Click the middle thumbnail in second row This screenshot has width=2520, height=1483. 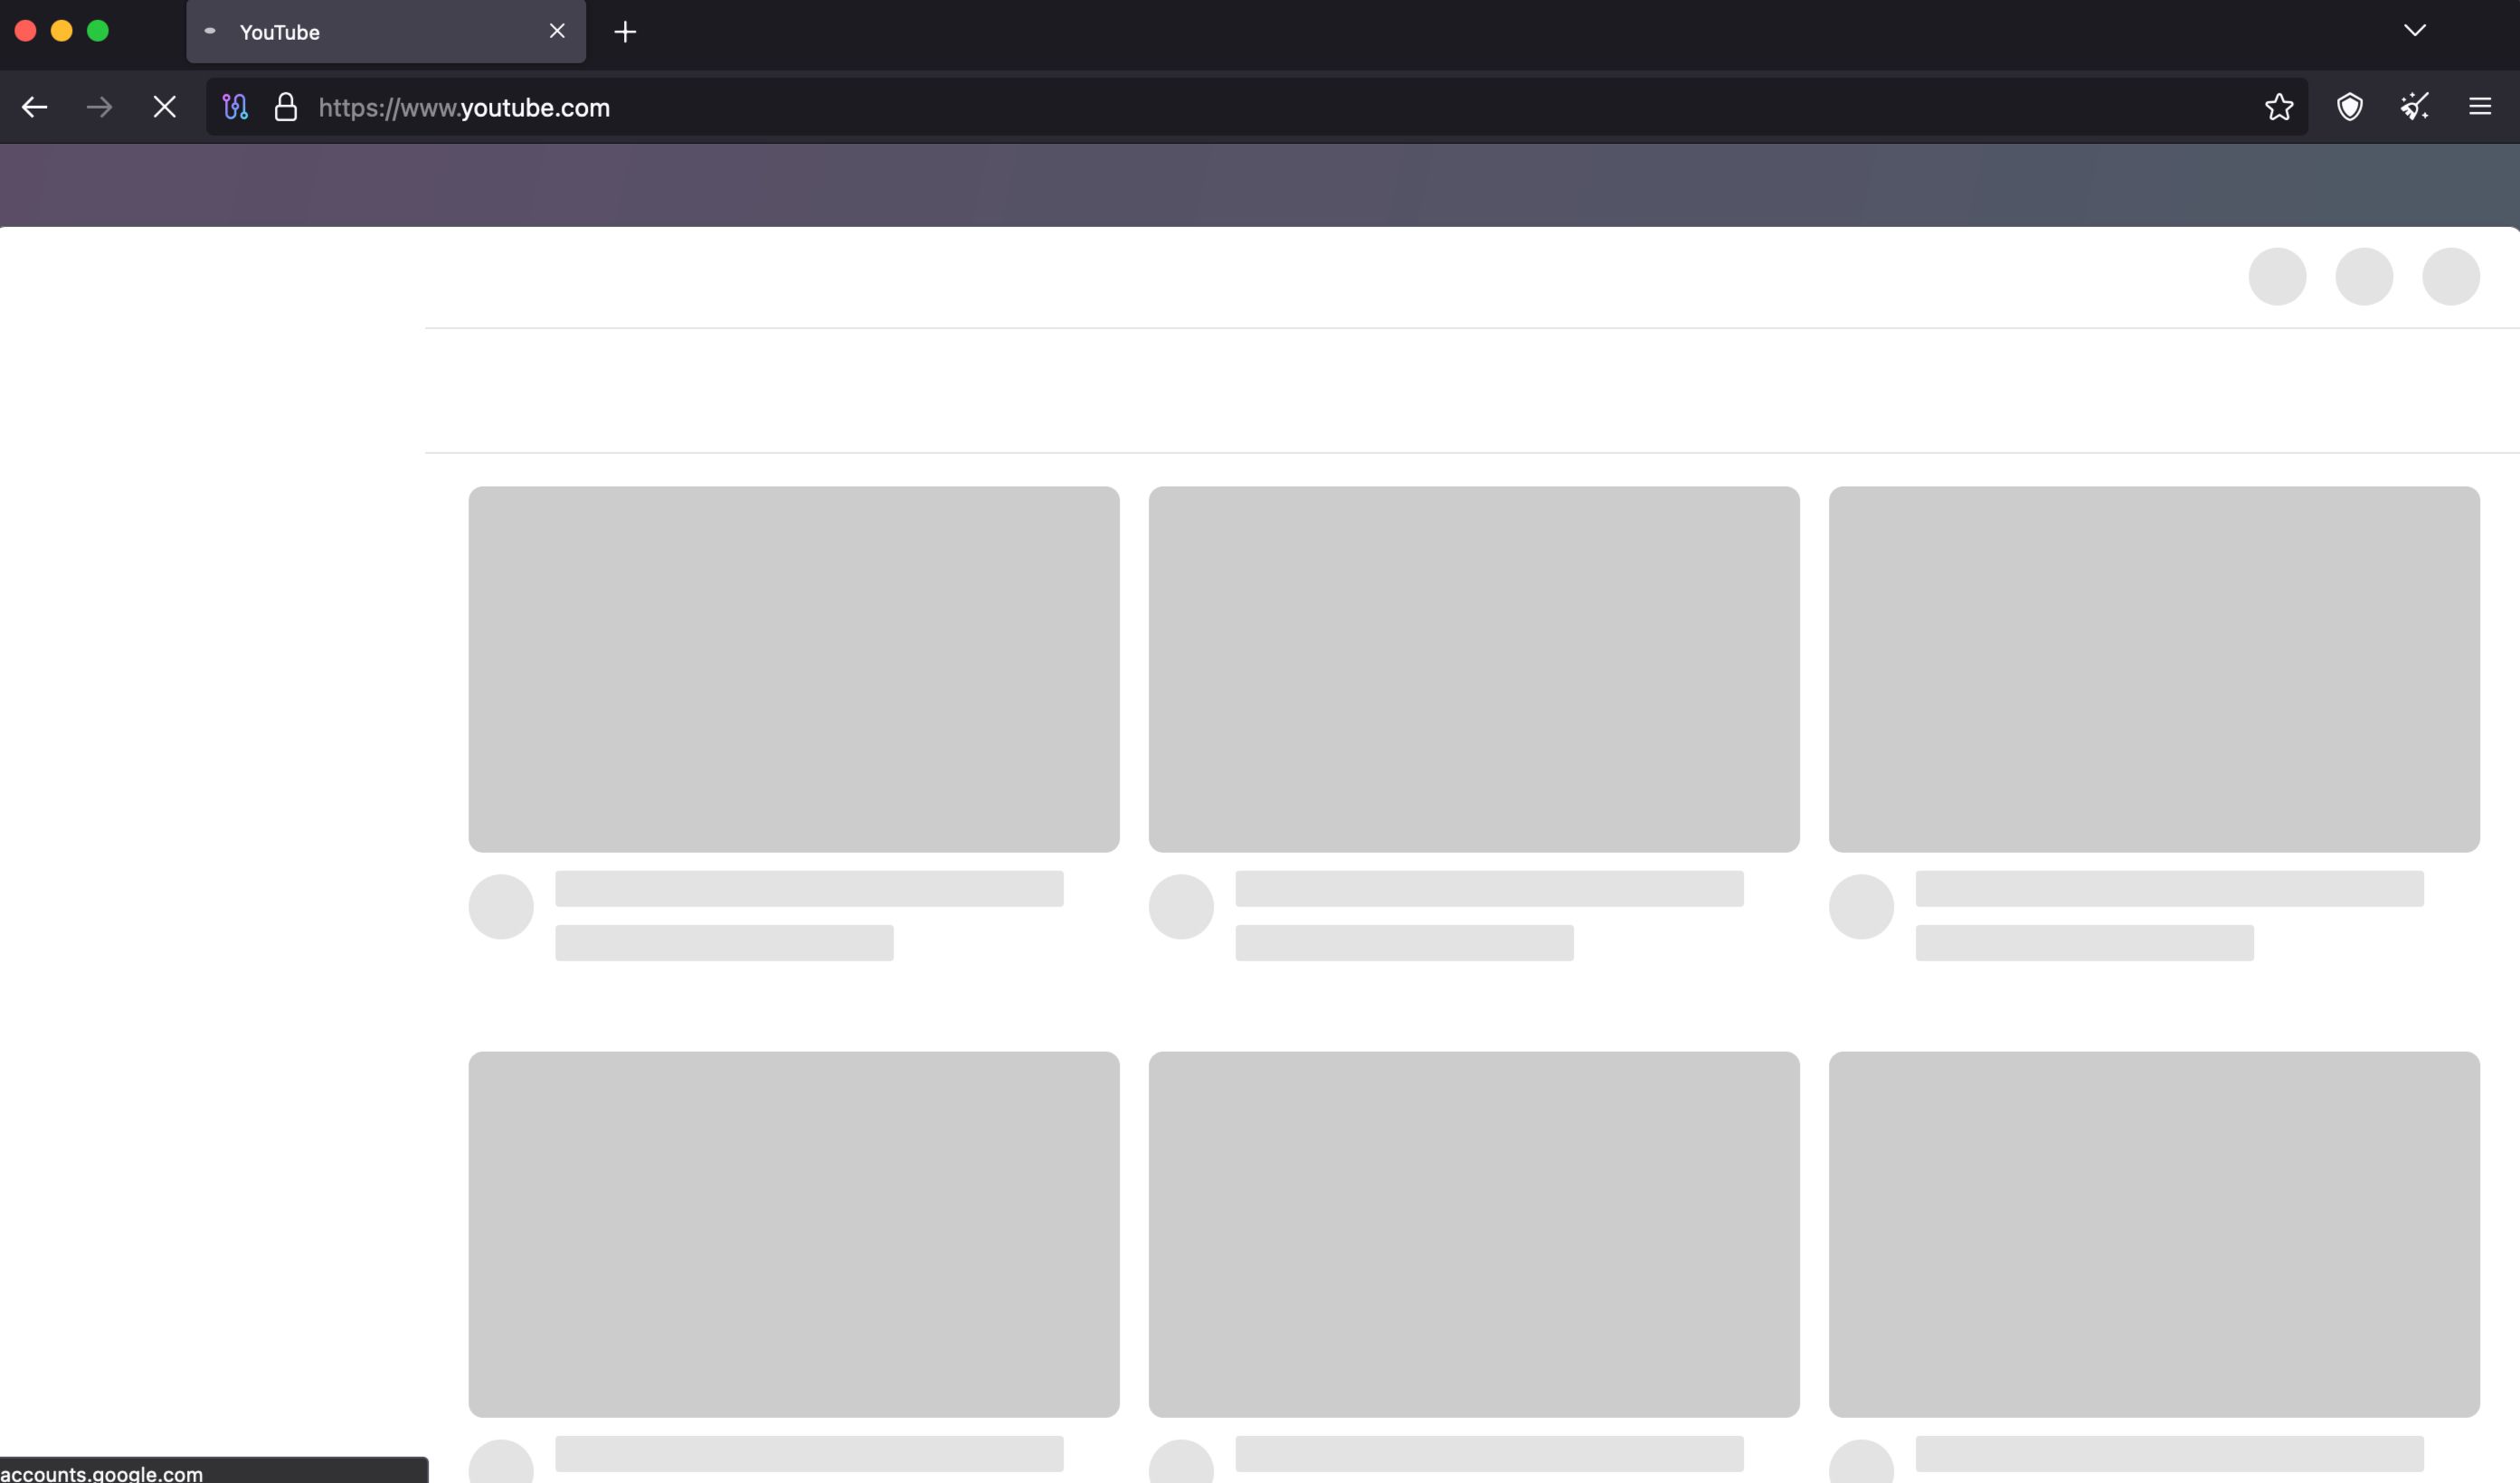coord(1474,1233)
